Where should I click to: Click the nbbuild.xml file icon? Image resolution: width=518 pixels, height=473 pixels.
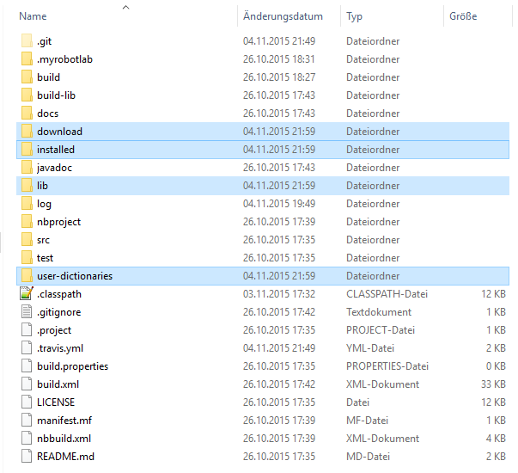pyautogui.click(x=27, y=439)
